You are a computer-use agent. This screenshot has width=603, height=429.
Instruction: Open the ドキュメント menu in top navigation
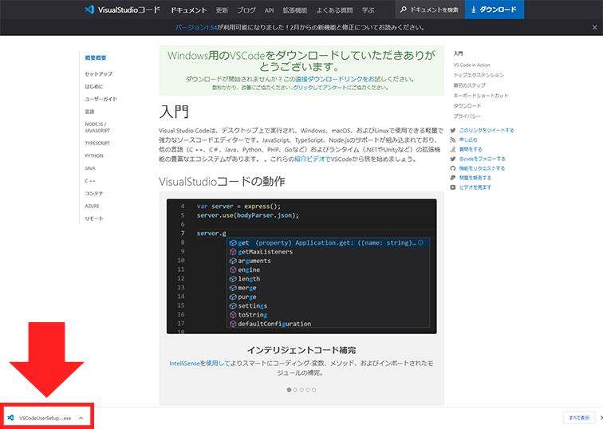coord(189,10)
